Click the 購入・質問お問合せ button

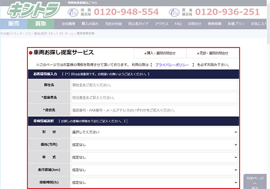(x=159, y=53)
